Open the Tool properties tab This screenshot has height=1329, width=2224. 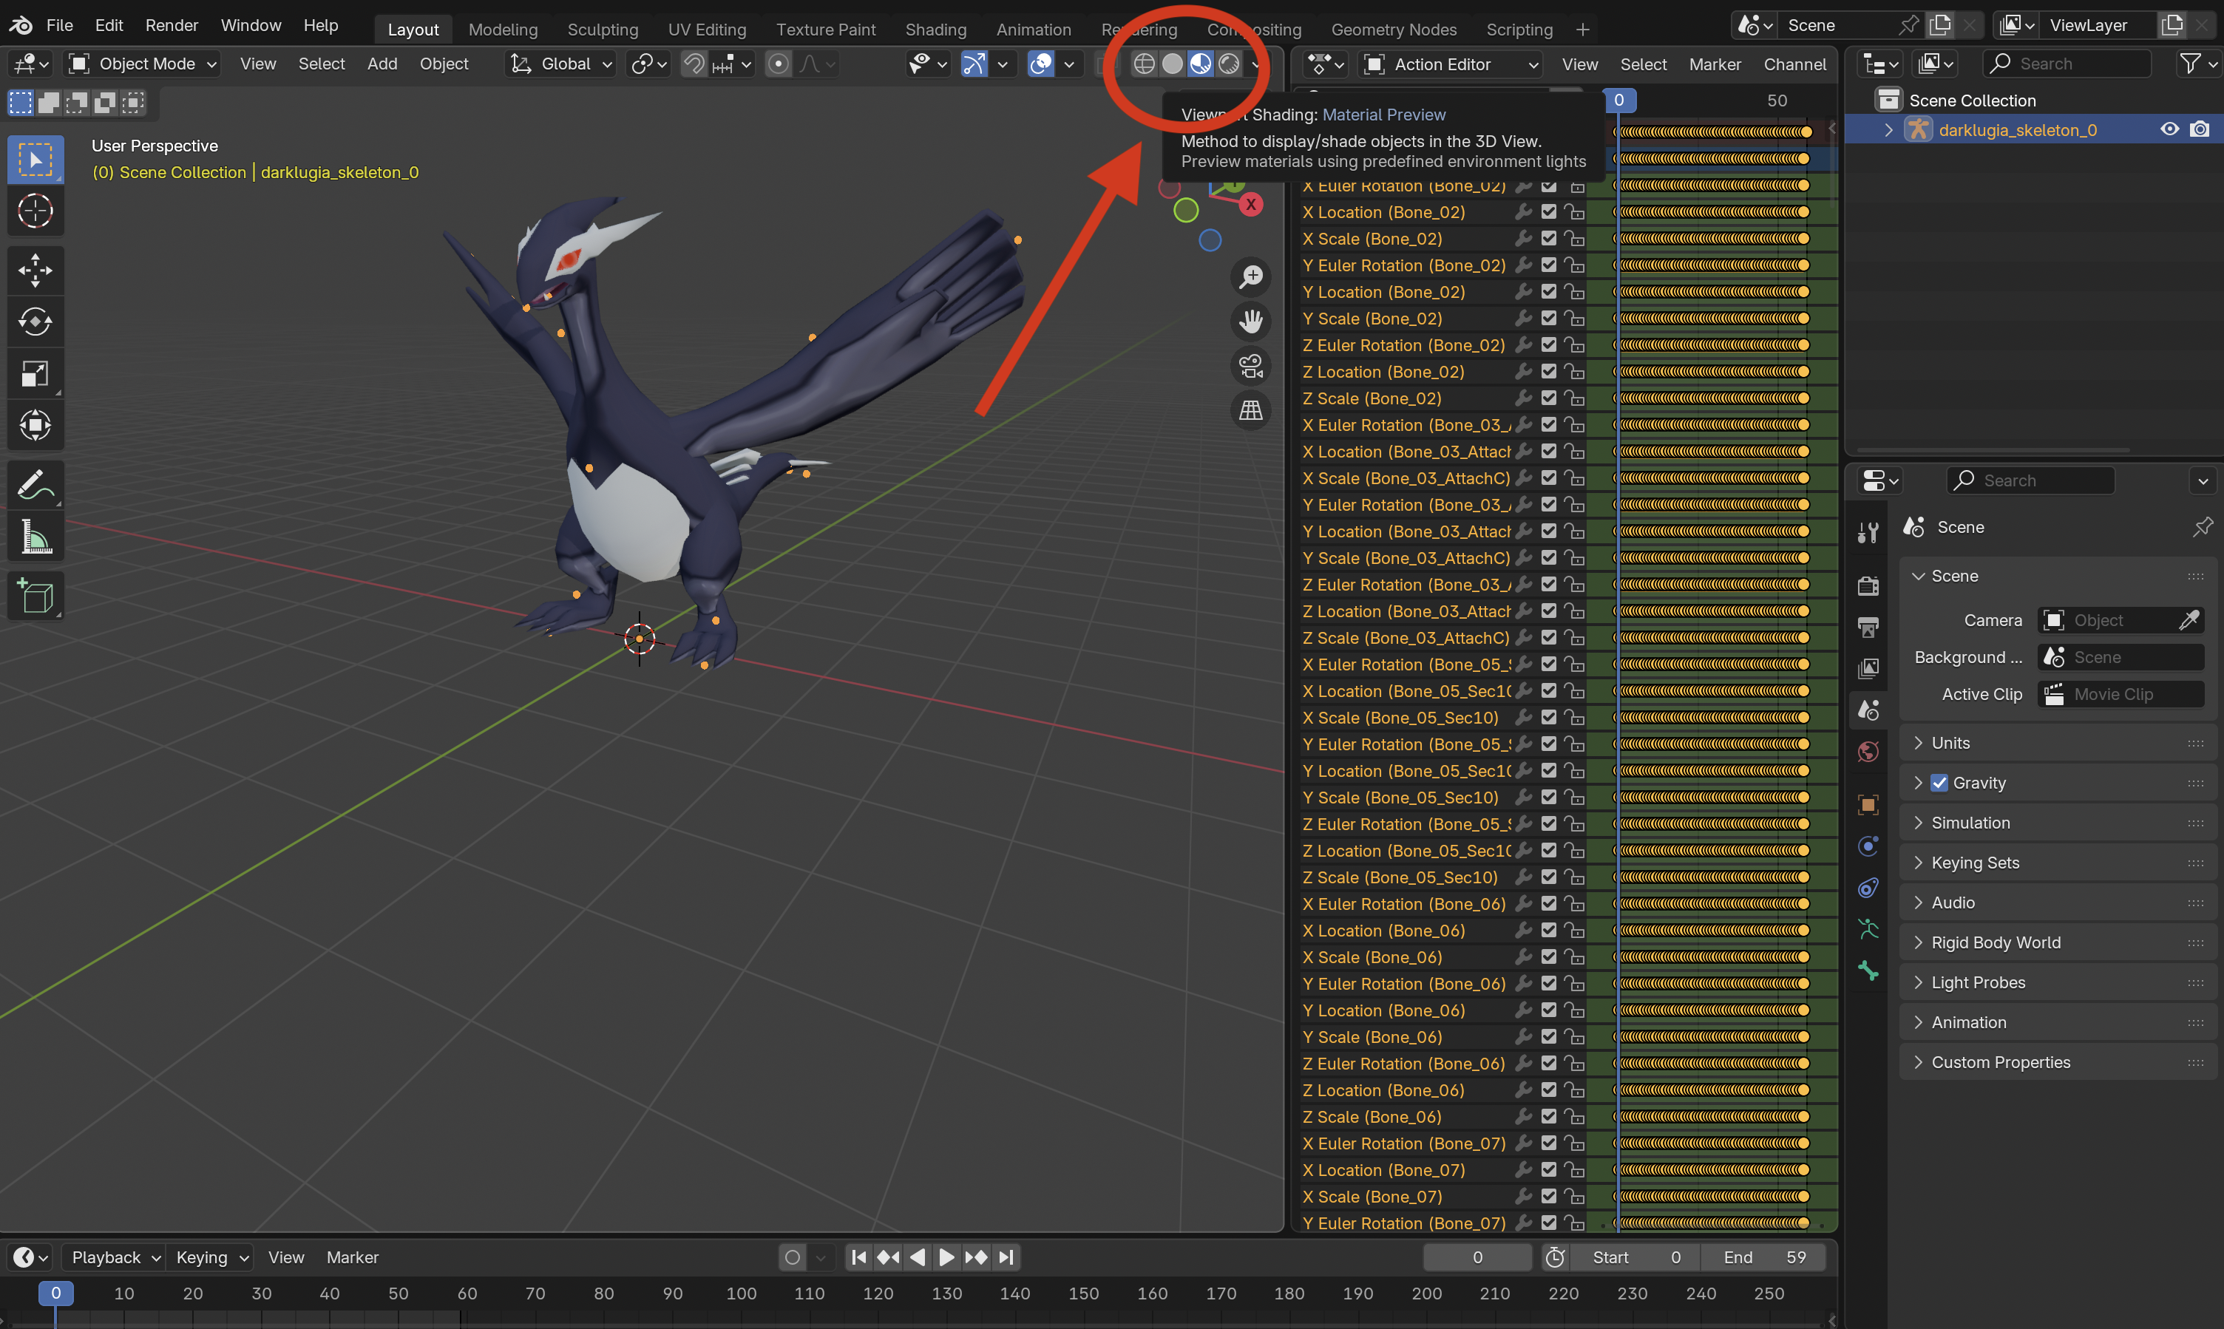coord(1868,533)
